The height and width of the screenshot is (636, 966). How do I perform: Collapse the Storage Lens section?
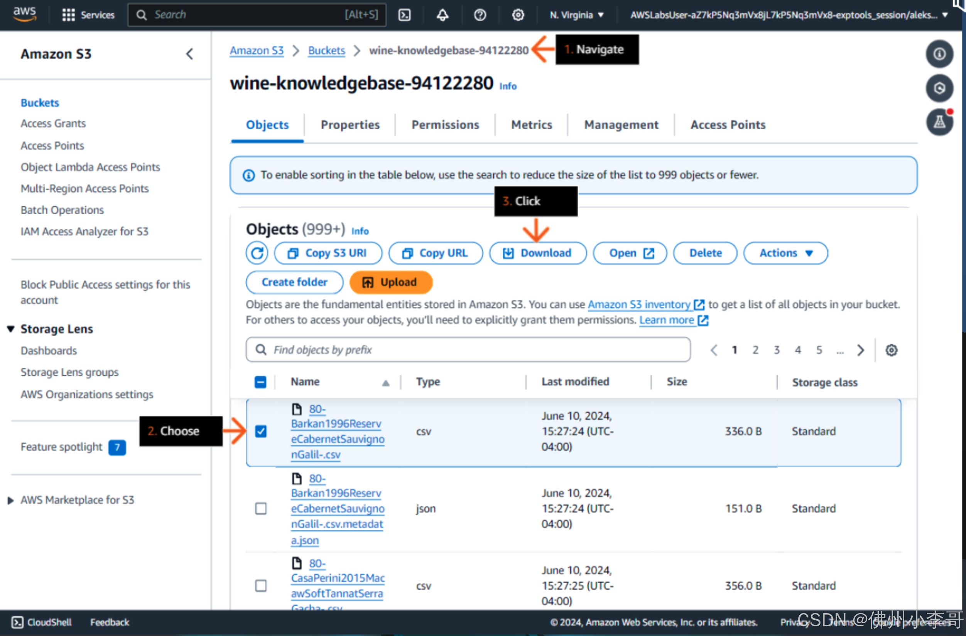pyautogui.click(x=11, y=328)
